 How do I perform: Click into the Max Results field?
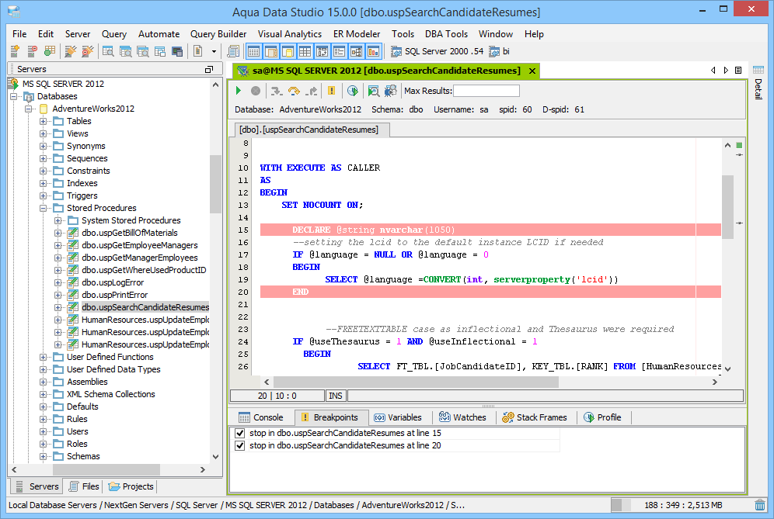click(x=486, y=91)
